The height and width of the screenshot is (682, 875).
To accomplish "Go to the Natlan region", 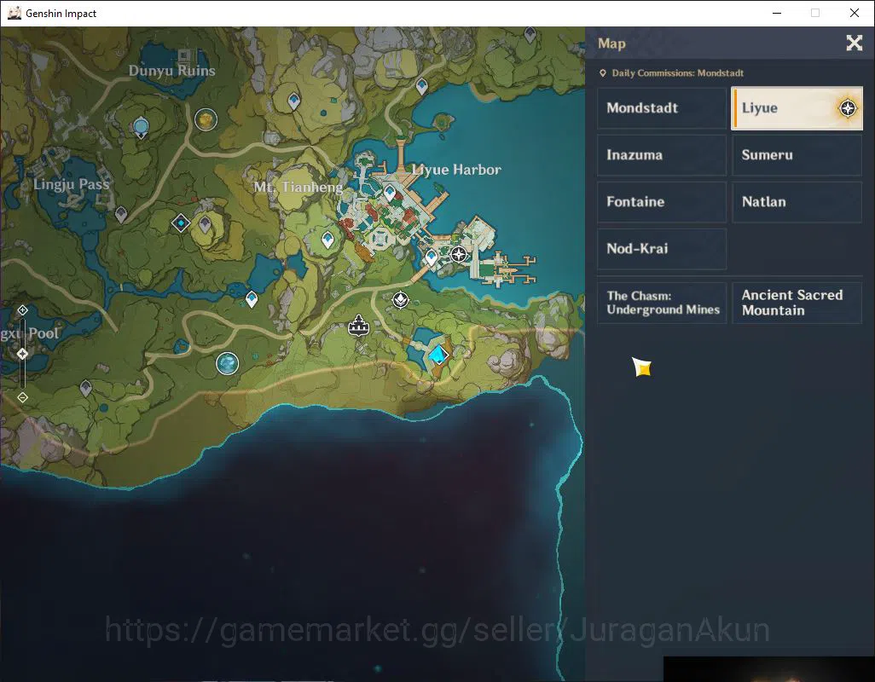I will [x=797, y=202].
